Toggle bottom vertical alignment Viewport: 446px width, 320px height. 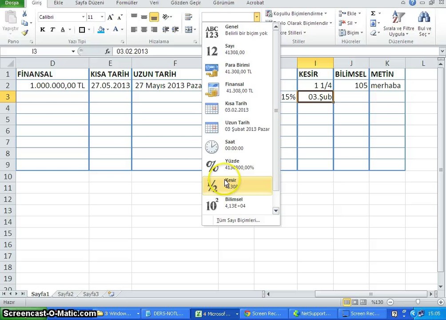tap(154, 17)
